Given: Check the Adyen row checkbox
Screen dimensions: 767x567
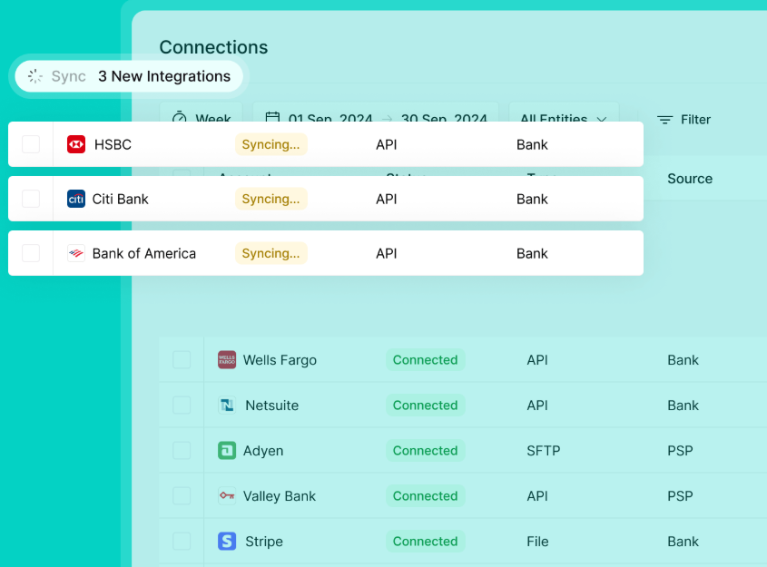Looking at the screenshot, I should (182, 451).
